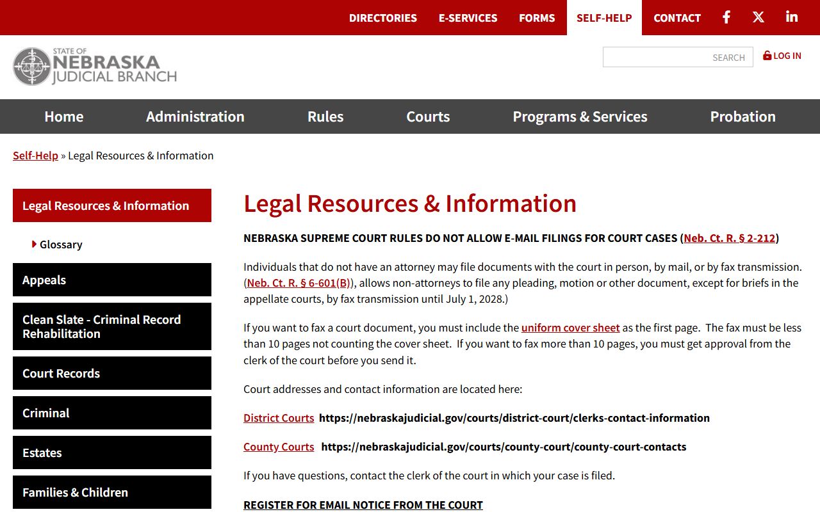The image size is (820, 512).
Task: Click the Log In lock link
Action: (782, 56)
